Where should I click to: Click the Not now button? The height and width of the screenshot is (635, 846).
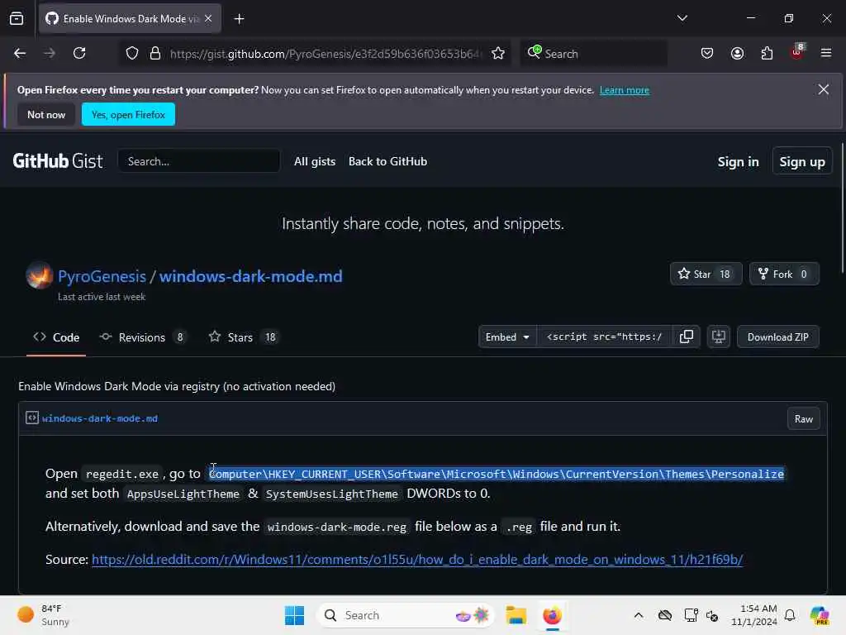[46, 114]
